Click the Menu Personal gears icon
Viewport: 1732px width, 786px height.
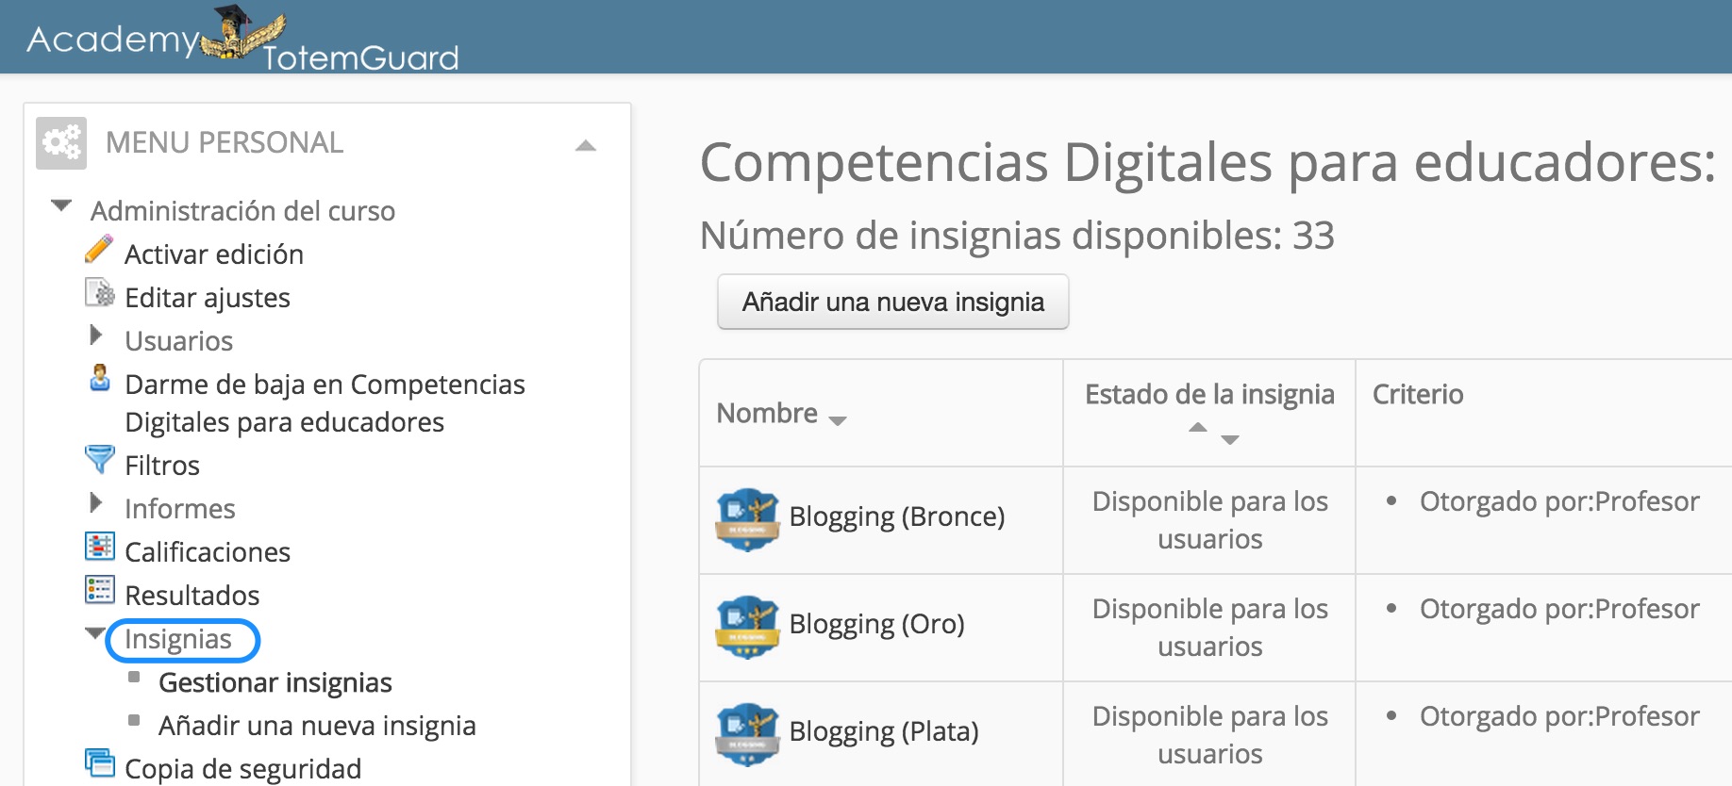click(x=61, y=143)
